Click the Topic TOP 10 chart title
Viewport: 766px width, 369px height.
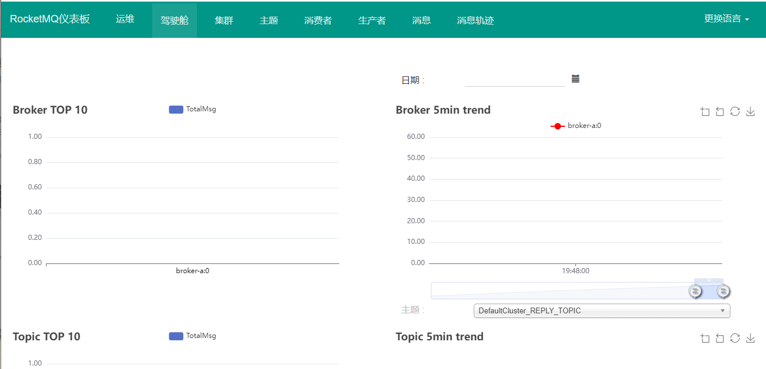(x=47, y=336)
